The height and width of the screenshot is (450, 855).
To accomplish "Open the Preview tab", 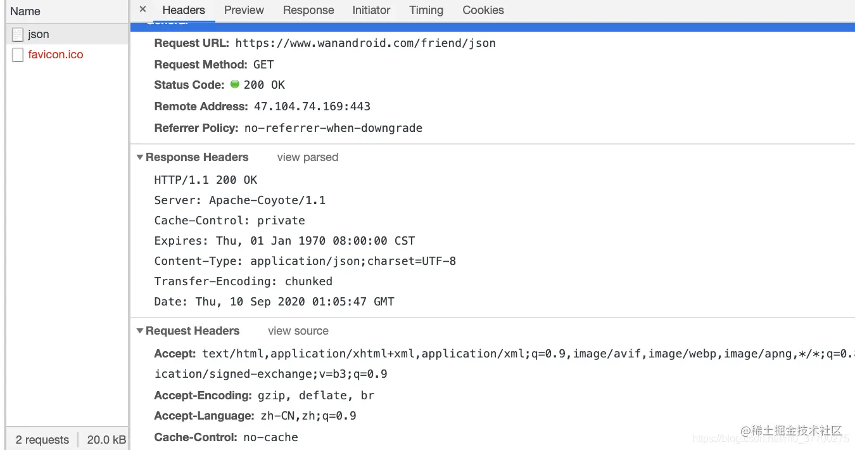I will click(x=244, y=10).
